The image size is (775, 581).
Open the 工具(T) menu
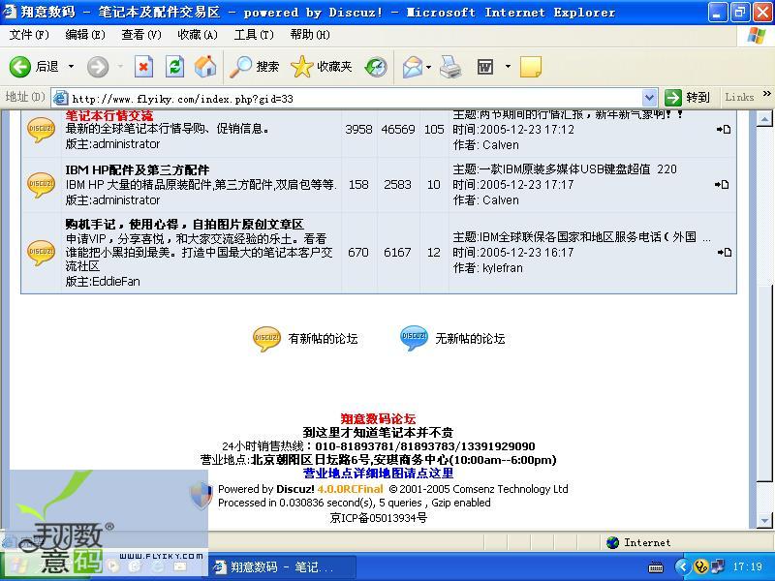(x=254, y=35)
